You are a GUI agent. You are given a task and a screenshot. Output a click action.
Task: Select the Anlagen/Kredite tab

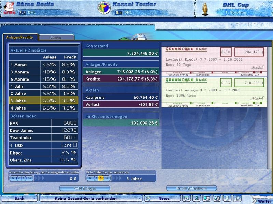(20, 37)
